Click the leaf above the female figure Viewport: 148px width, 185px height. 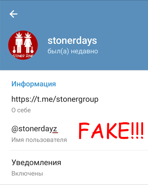click(x=28, y=34)
